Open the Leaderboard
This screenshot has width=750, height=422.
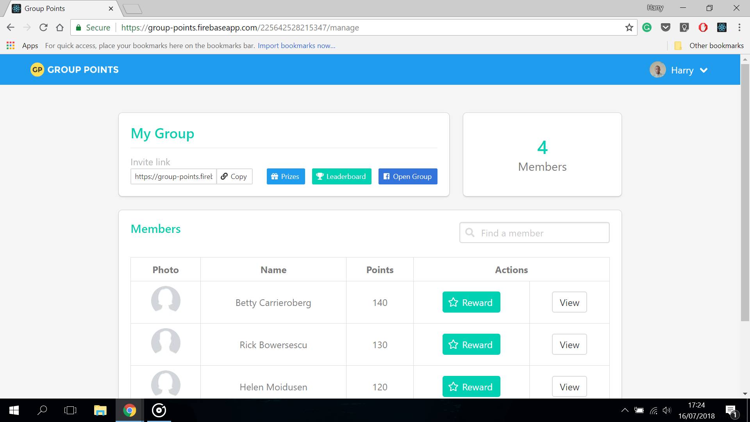pos(341,177)
